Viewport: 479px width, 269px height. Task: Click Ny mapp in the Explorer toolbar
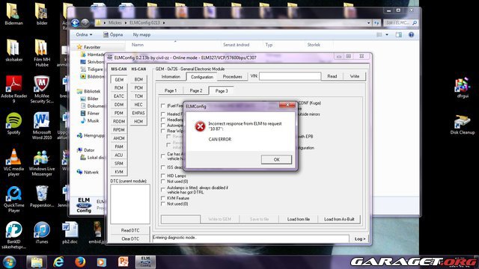(141, 35)
